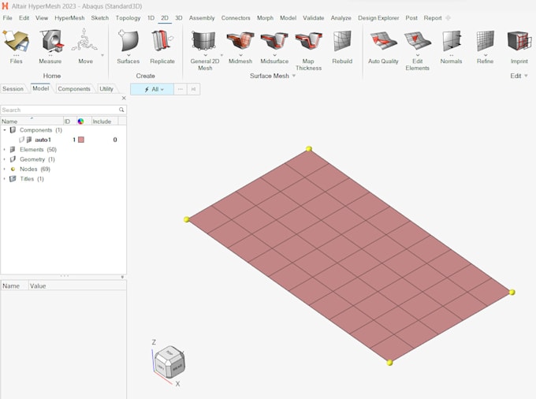Click the Auto Quality icon
This screenshot has width=536, height=399.
(383, 42)
